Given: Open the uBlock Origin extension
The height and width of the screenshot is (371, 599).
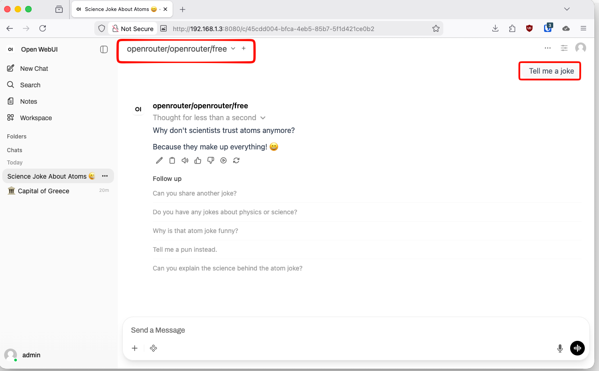Looking at the screenshot, I should pos(529,28).
